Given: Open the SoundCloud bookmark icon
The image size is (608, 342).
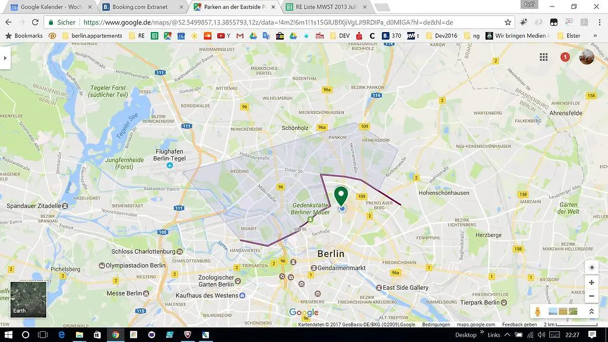Looking at the screenshot, I should point(207,36).
